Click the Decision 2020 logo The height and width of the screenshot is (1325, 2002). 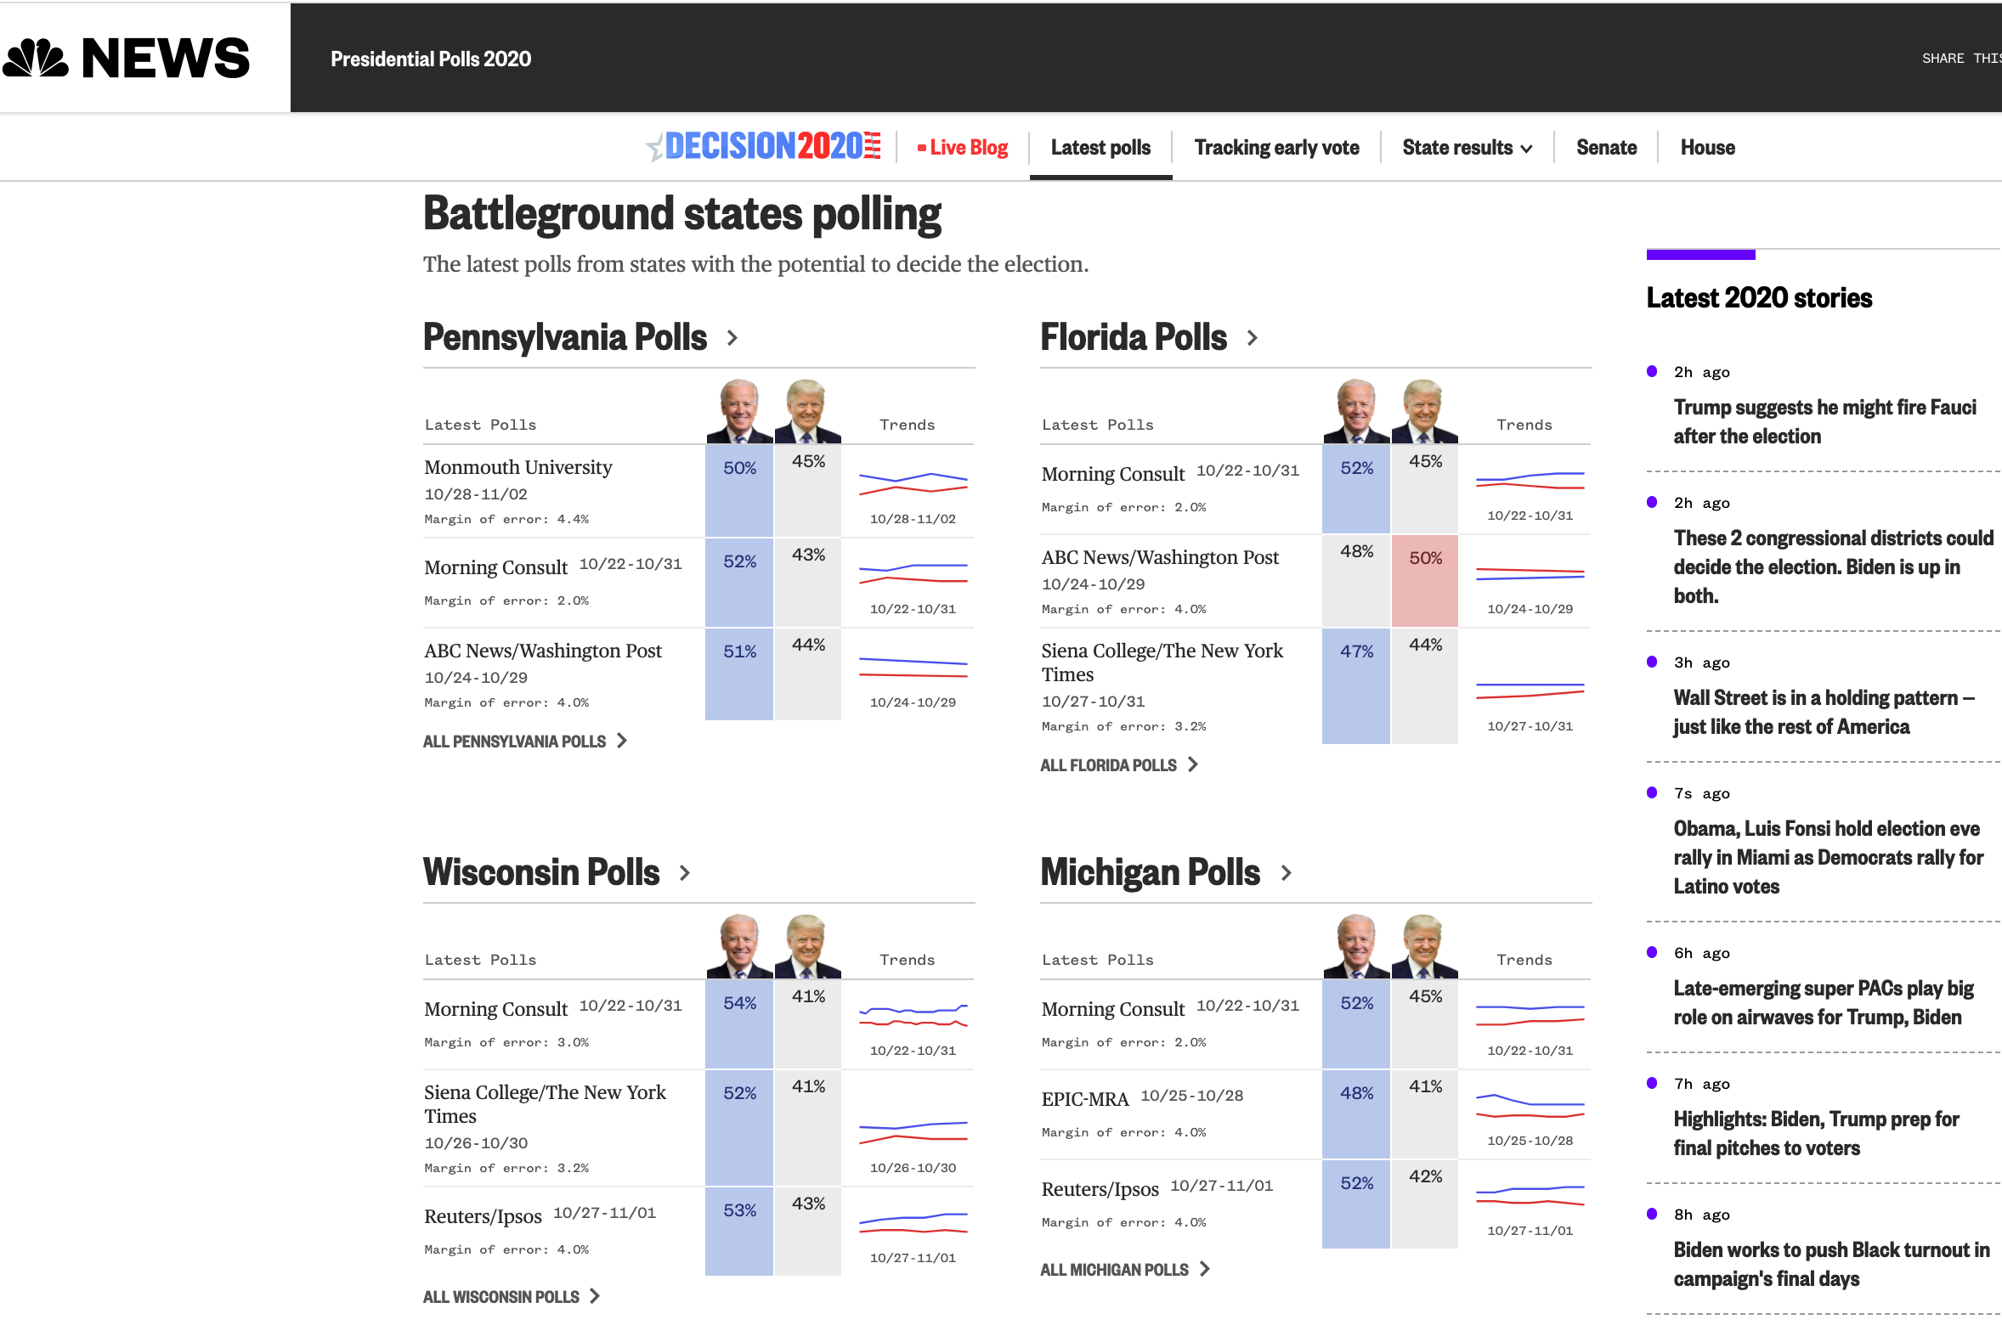763,146
